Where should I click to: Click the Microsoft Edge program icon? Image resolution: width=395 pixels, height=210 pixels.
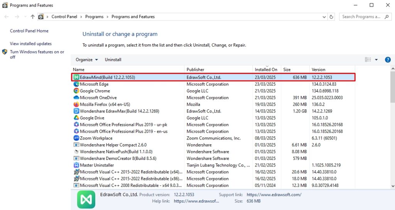[76, 84]
